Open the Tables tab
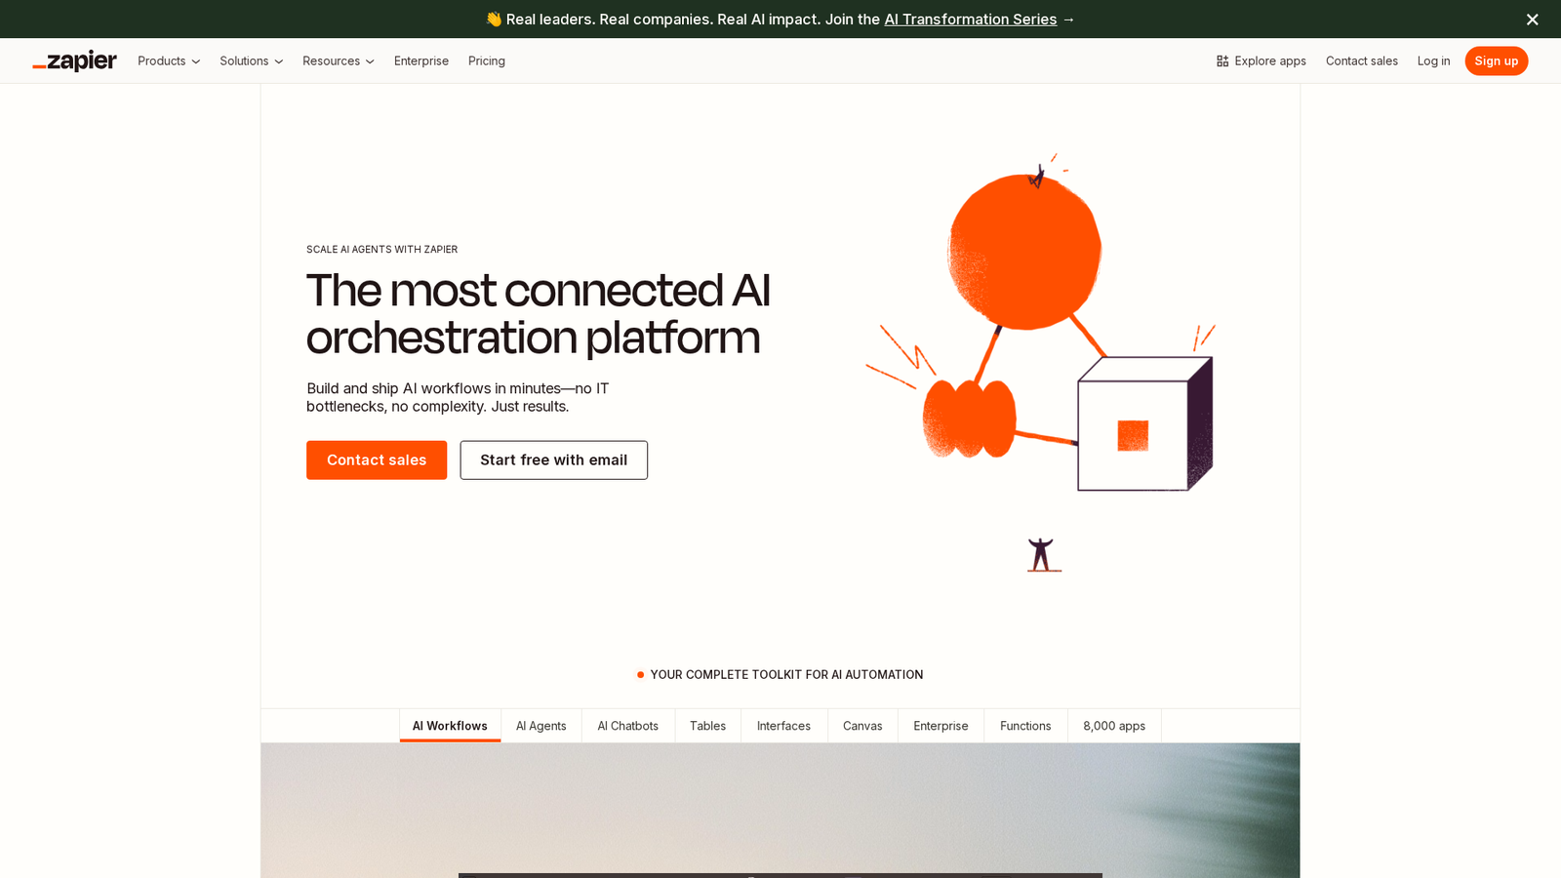This screenshot has width=1561, height=878. click(x=707, y=726)
